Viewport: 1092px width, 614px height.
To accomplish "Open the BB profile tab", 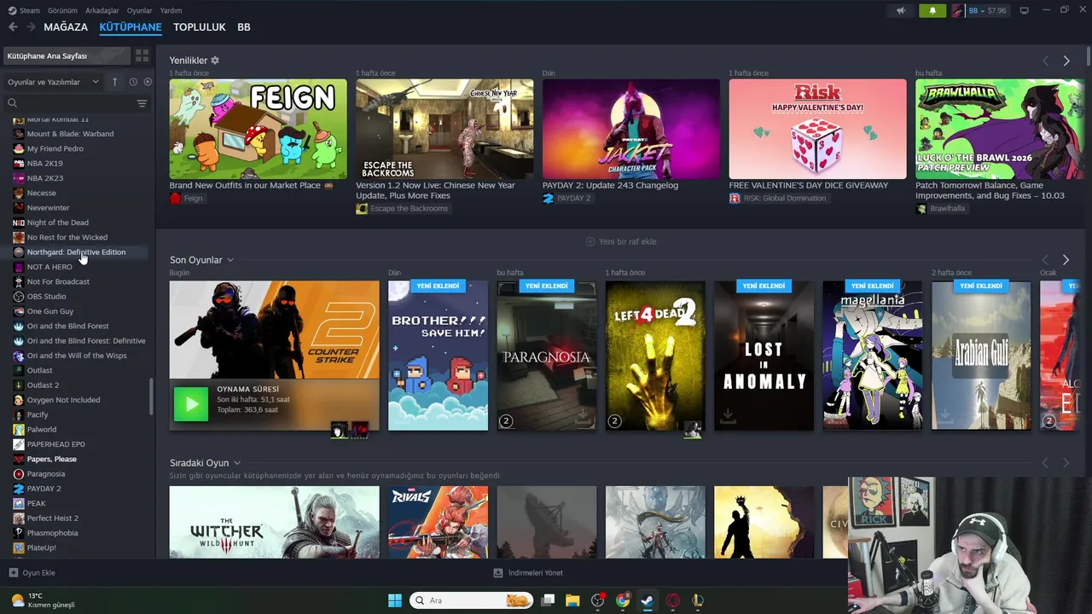I will click(244, 27).
